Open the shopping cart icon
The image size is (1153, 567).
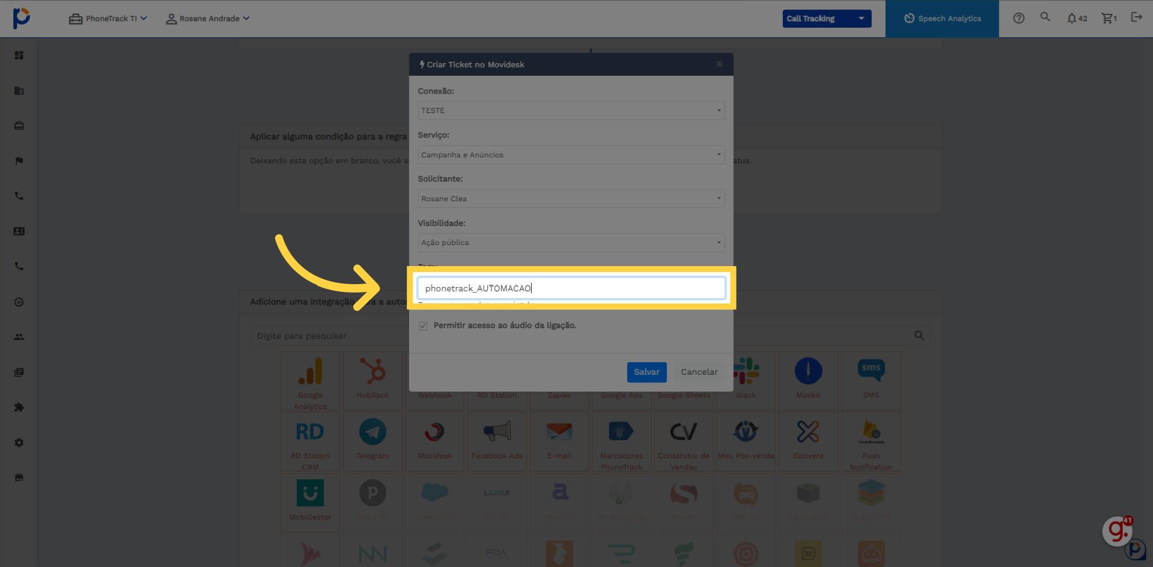coord(1109,19)
